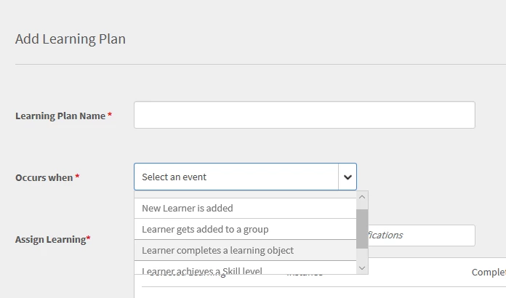The image size is (506, 298).
Task: Click the partially visible Complete column header
Action: point(489,272)
